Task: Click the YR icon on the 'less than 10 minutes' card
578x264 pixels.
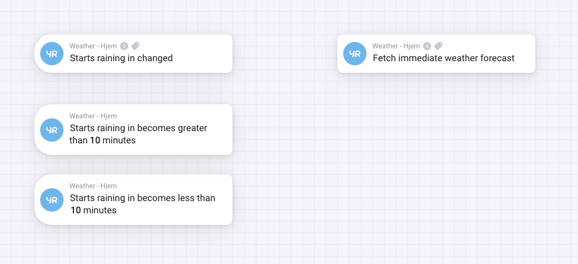Action: [52, 200]
